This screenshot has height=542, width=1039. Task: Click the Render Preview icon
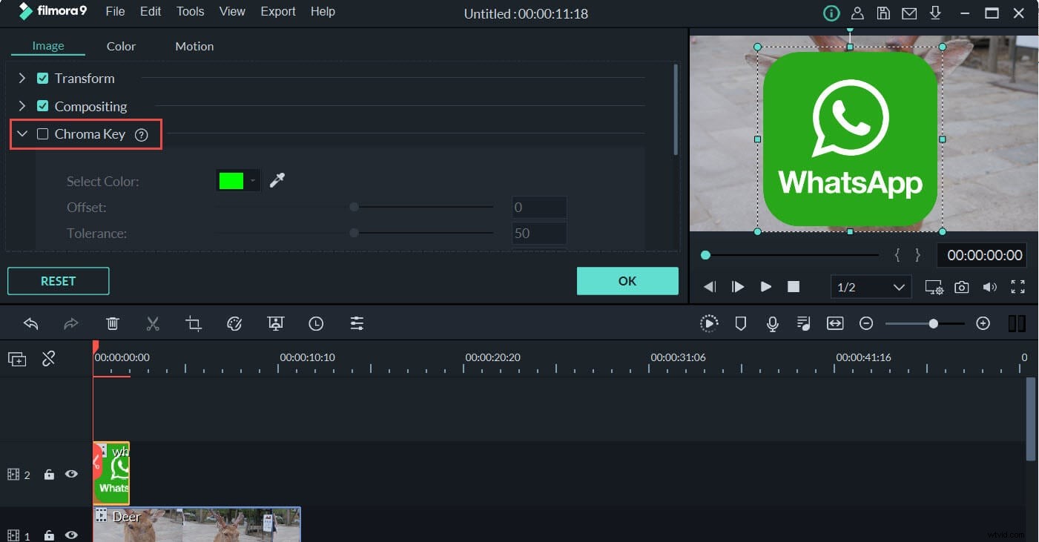click(709, 323)
